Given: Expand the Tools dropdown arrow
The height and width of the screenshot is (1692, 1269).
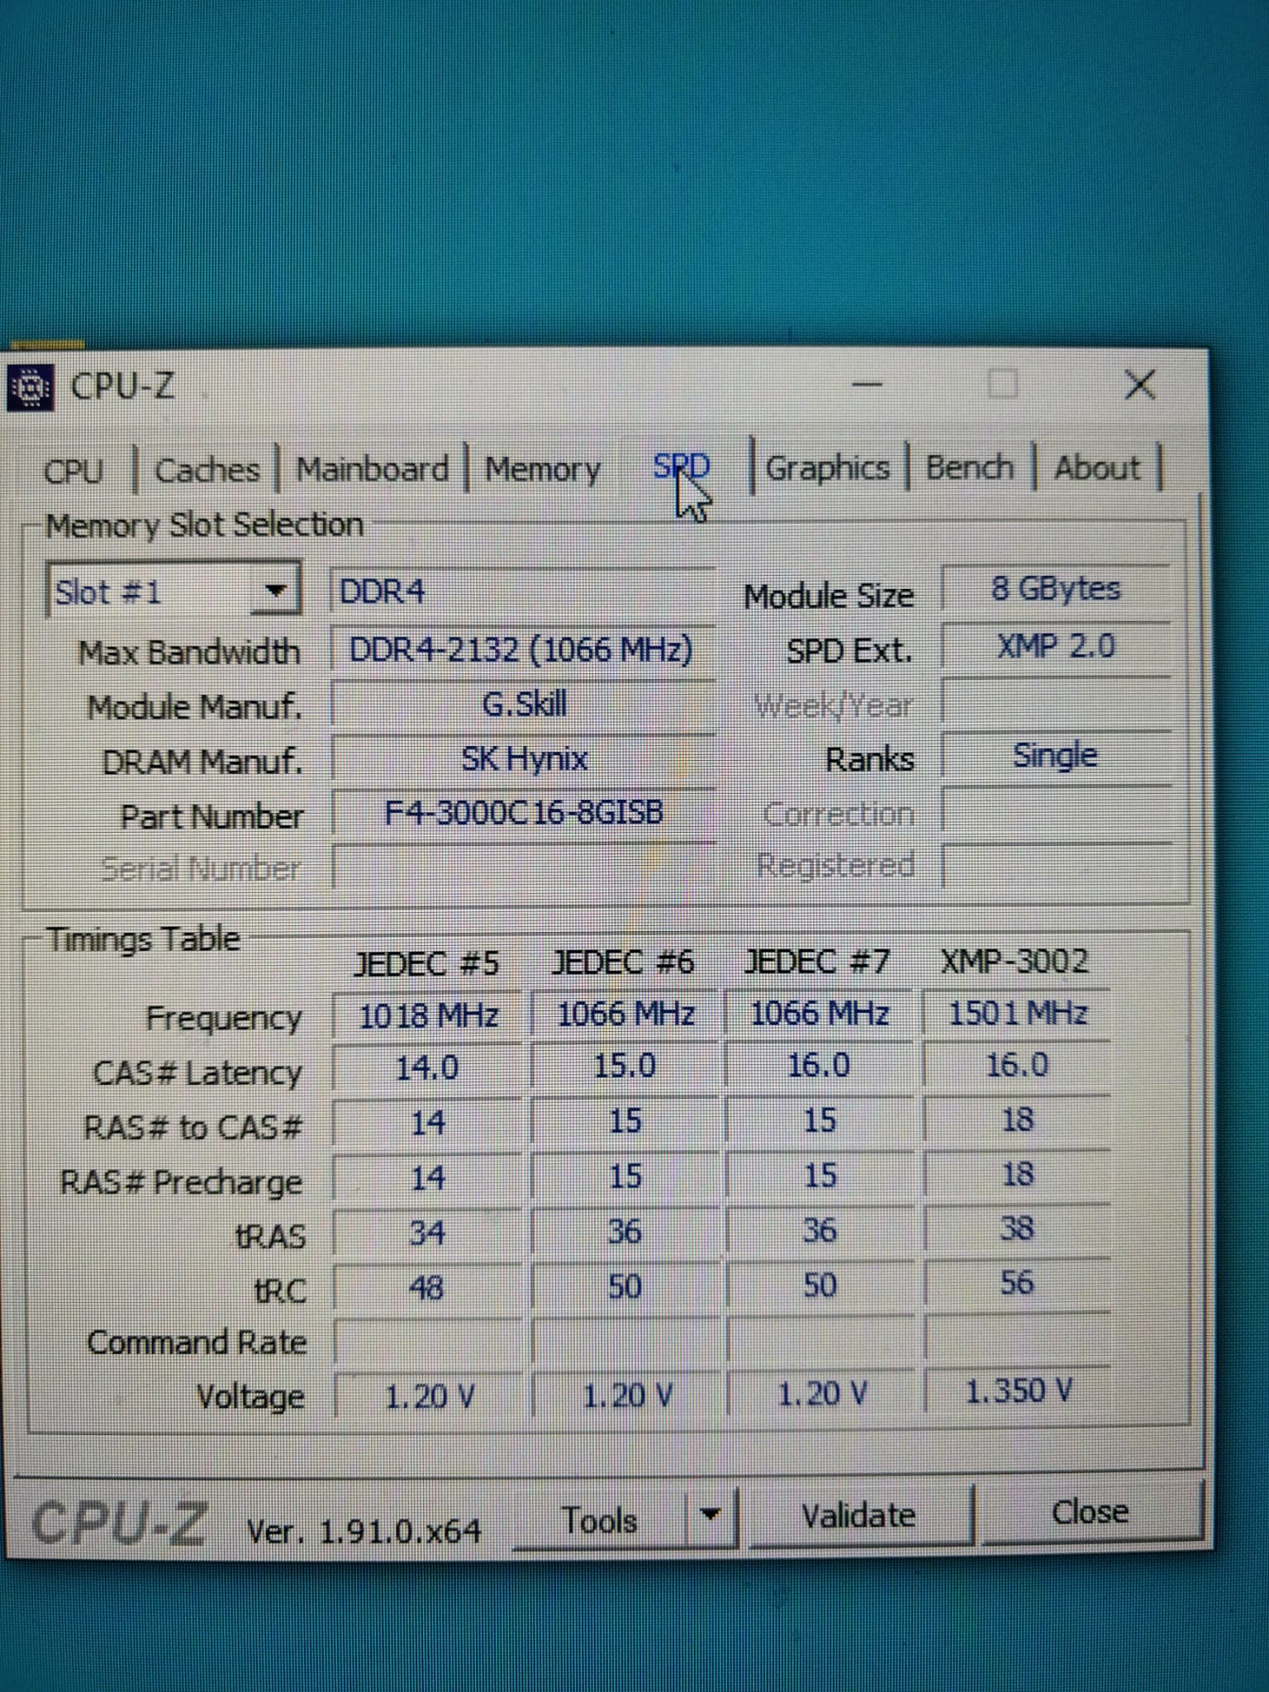Looking at the screenshot, I should [x=710, y=1517].
